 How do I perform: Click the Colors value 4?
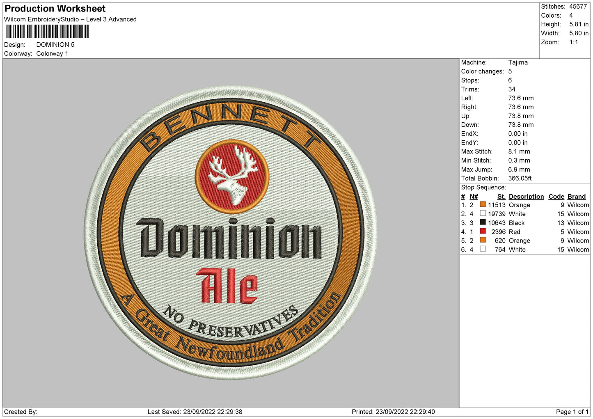(571, 16)
